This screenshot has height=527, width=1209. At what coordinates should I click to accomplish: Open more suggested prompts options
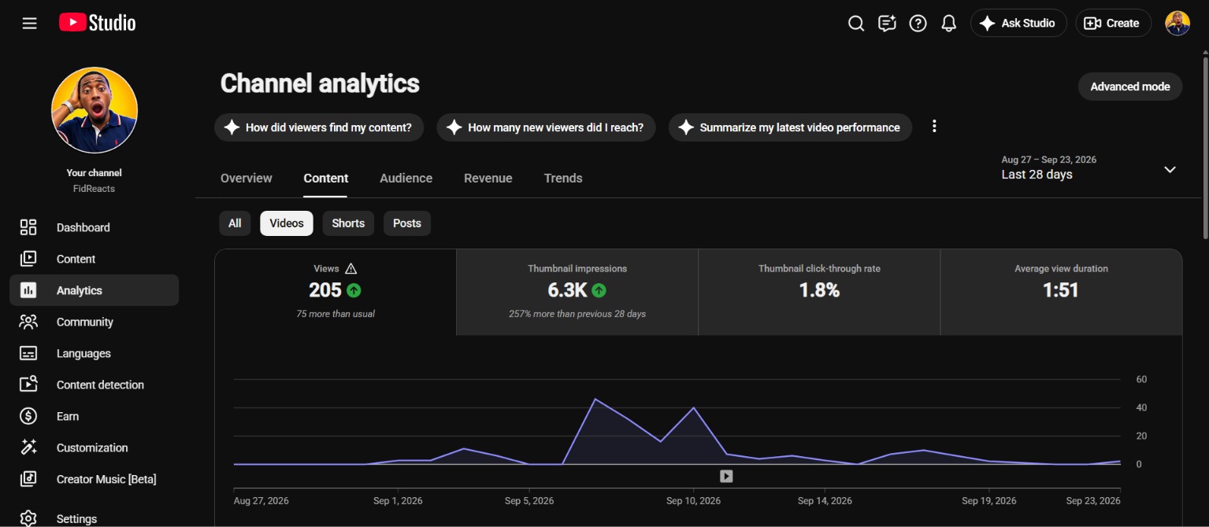coord(934,127)
